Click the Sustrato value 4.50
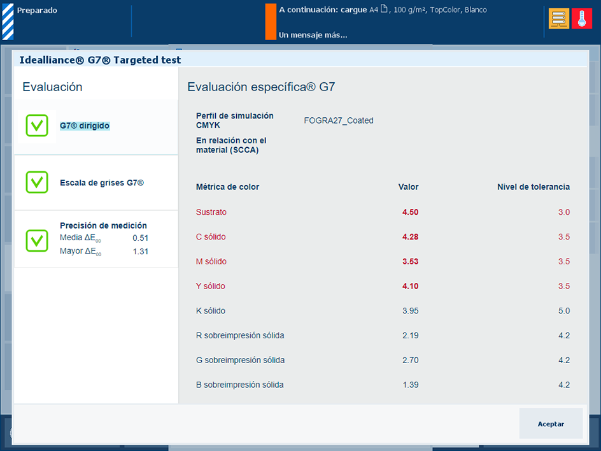This screenshot has width=601, height=451. click(410, 212)
